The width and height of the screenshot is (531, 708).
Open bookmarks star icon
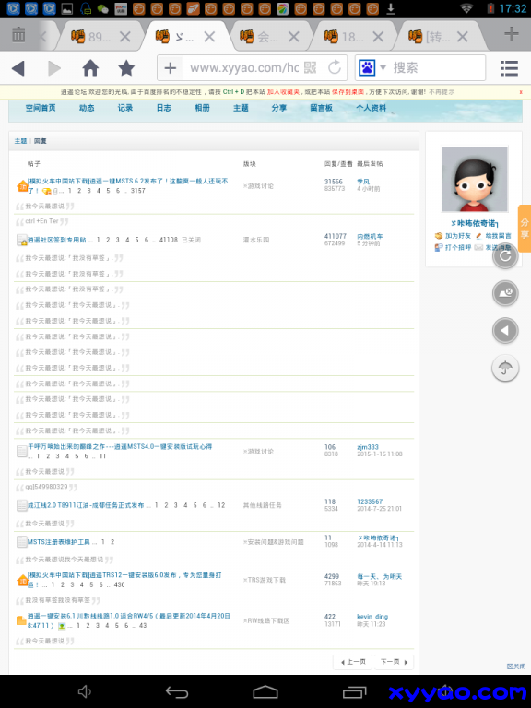(x=126, y=68)
